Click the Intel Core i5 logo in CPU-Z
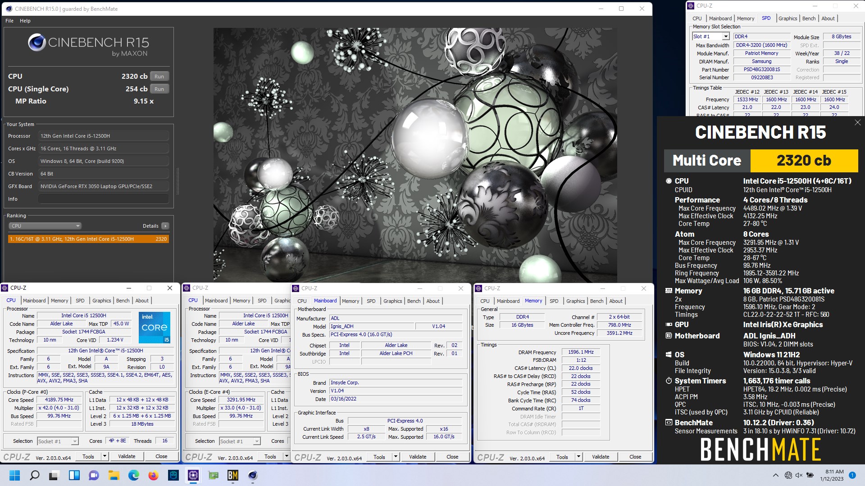 [x=155, y=327]
